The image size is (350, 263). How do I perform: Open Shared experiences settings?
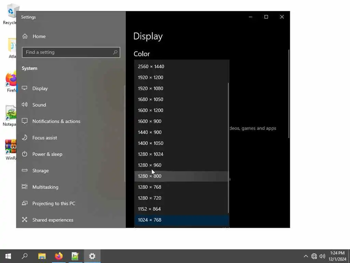coord(70,220)
